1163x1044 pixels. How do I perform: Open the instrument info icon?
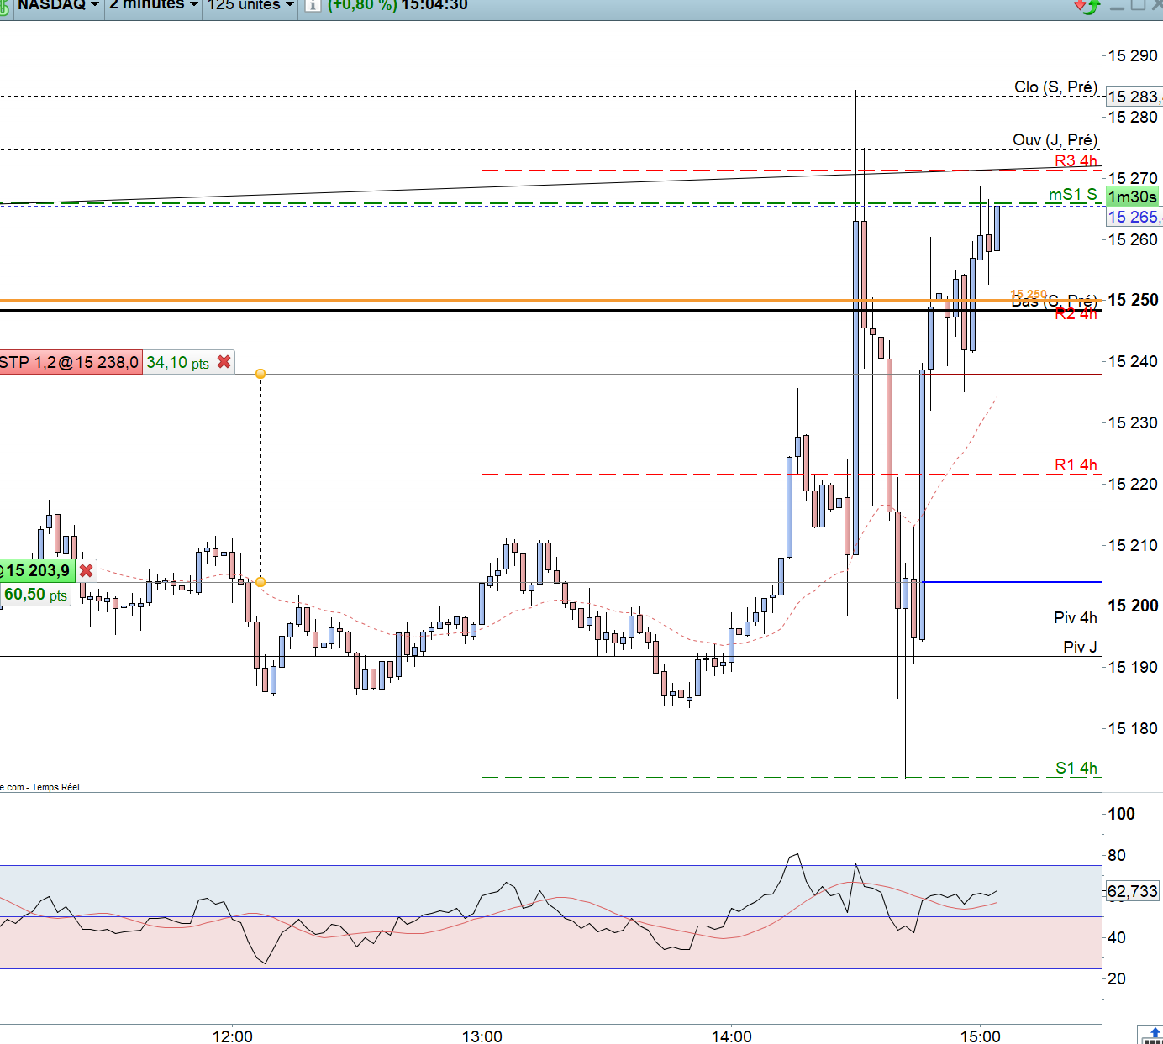(313, 5)
